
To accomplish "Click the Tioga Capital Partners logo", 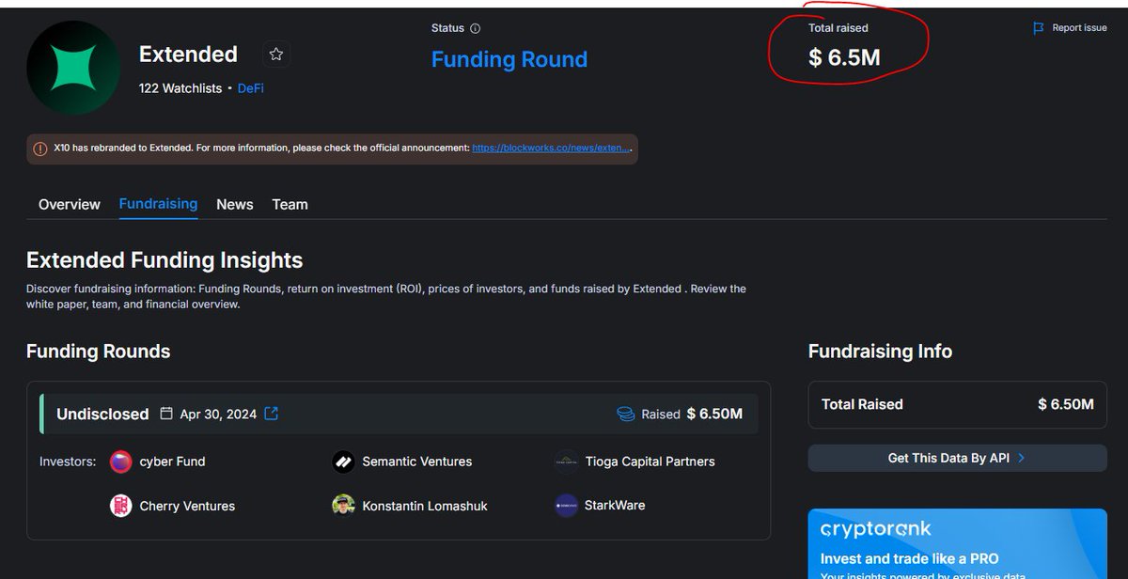I will click(566, 462).
